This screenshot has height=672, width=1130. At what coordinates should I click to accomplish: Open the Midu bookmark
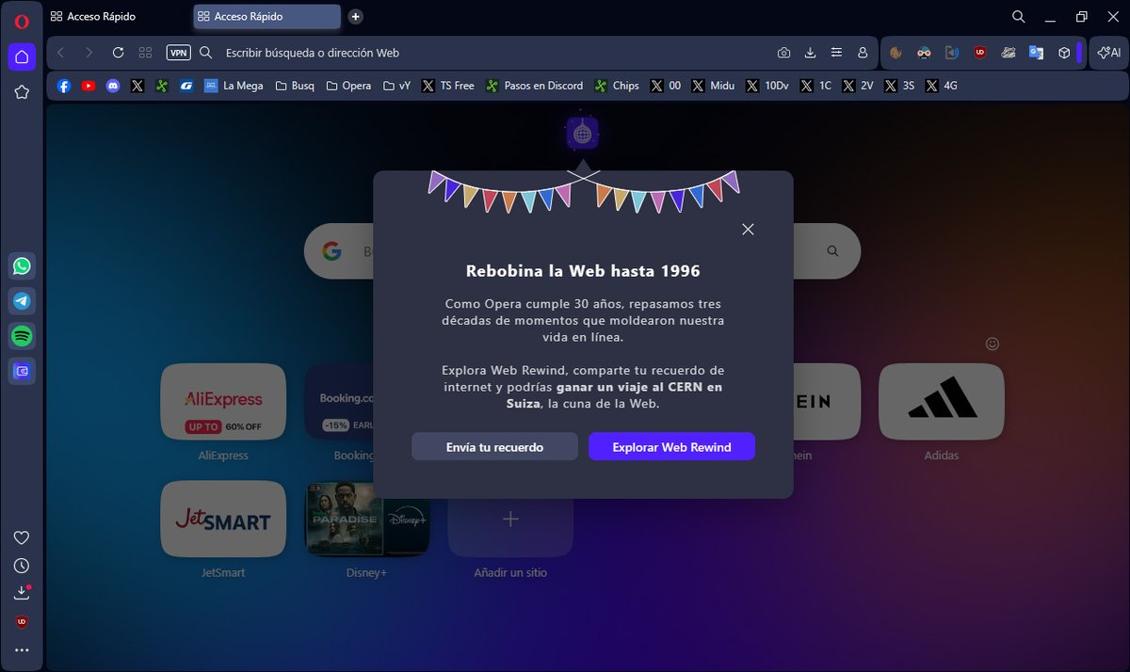(712, 86)
